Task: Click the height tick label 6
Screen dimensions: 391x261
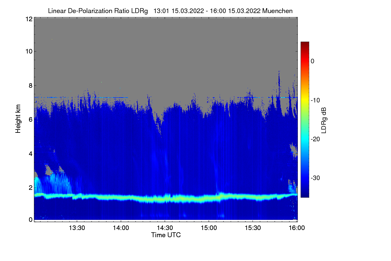Action: [30, 119]
